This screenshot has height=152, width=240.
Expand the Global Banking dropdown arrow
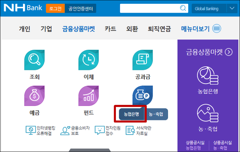coord(232,8)
